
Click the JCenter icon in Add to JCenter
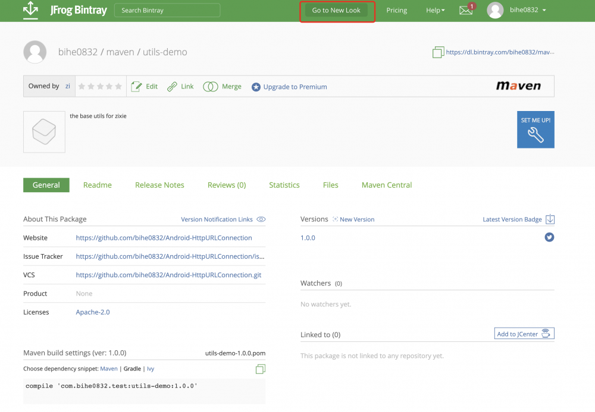[x=546, y=333]
